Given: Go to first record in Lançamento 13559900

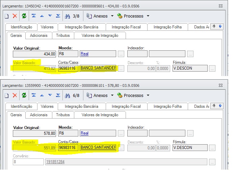Looking at the screenshot, I should [34, 95].
